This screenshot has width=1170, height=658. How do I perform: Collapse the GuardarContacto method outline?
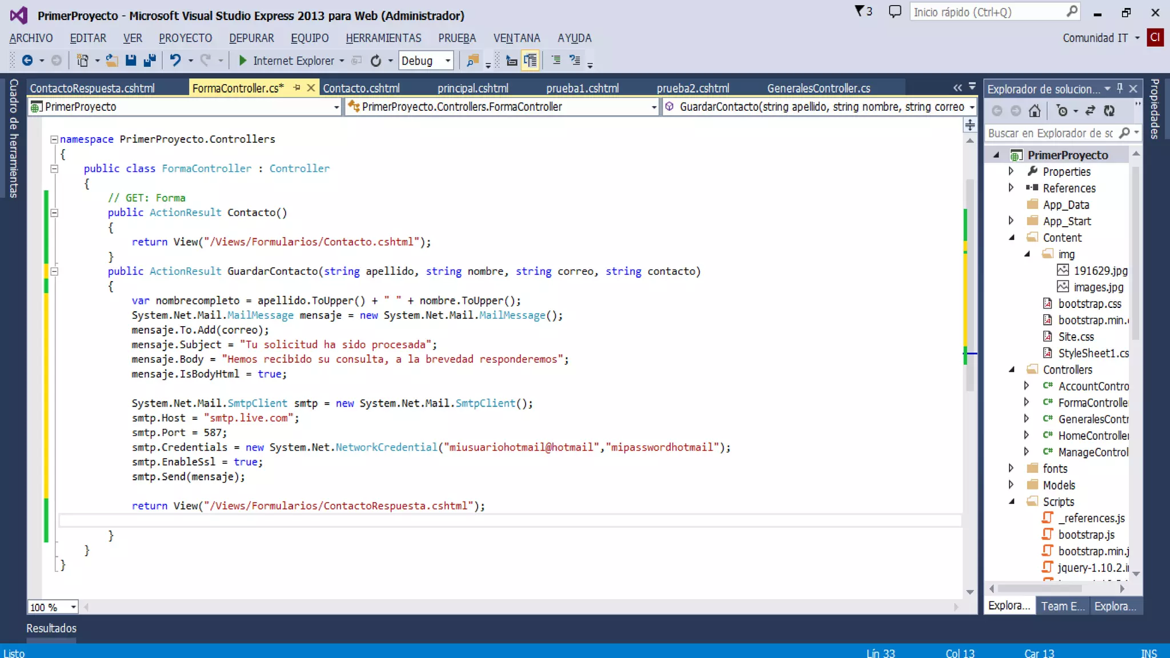(54, 271)
